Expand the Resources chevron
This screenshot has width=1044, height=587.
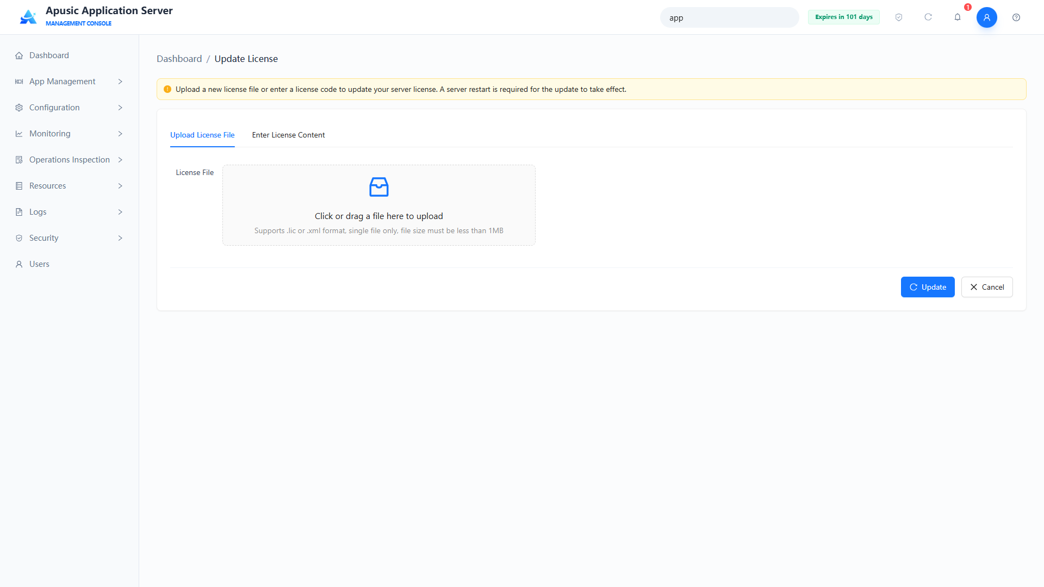(120, 186)
